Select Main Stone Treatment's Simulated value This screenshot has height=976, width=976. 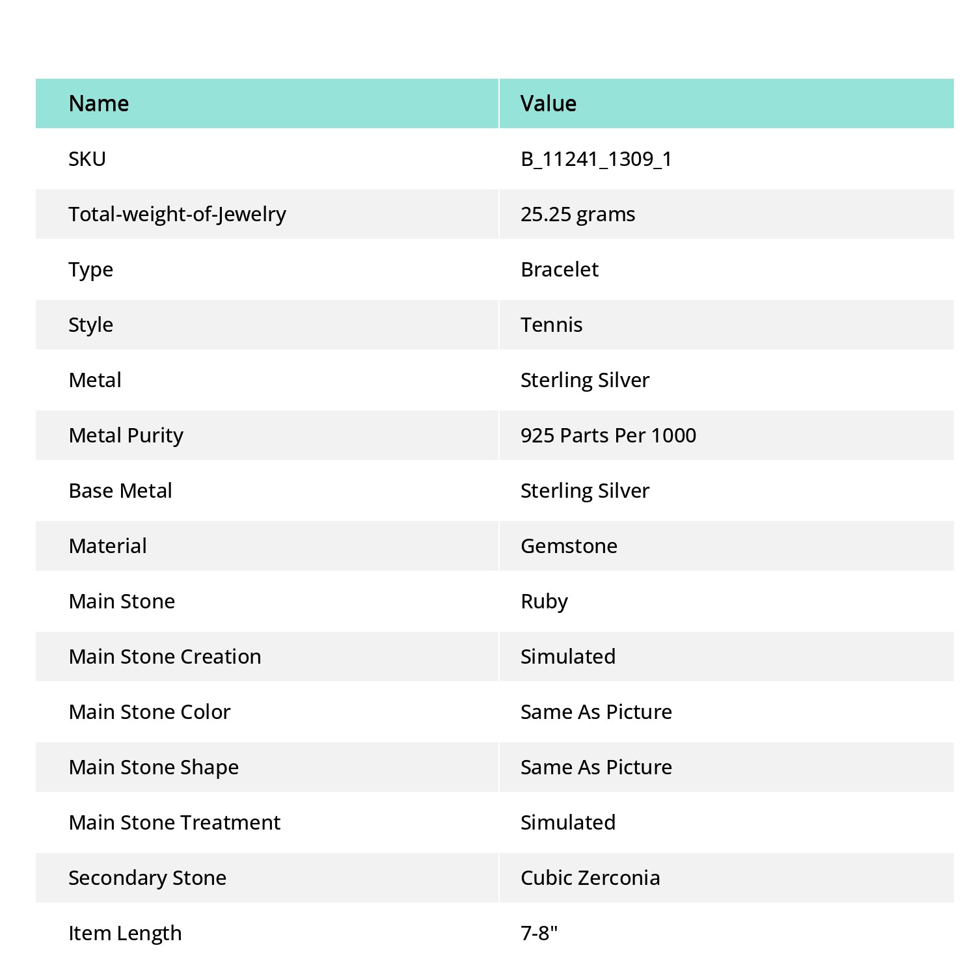tap(568, 822)
